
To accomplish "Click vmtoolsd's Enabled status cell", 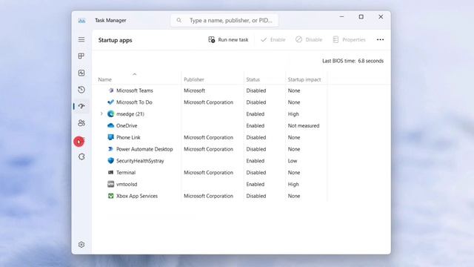I will 255,184.
